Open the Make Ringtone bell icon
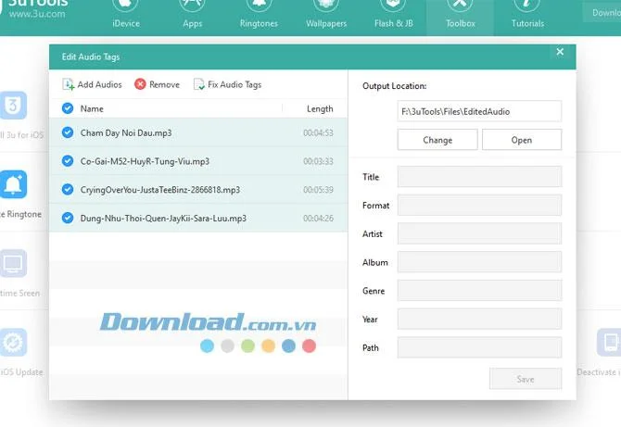This screenshot has height=427, width=621. [13, 184]
